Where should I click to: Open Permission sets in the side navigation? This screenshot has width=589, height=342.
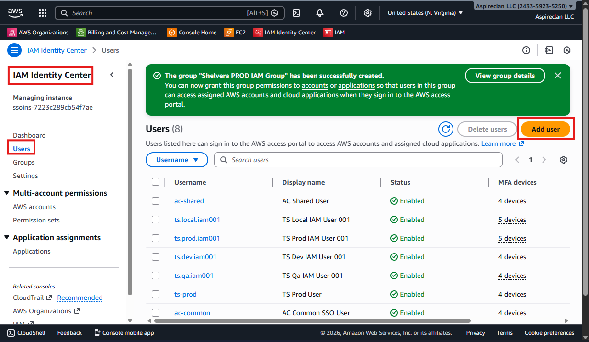tap(36, 220)
